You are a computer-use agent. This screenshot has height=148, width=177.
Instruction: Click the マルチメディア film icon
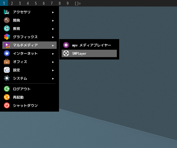(x=7, y=45)
